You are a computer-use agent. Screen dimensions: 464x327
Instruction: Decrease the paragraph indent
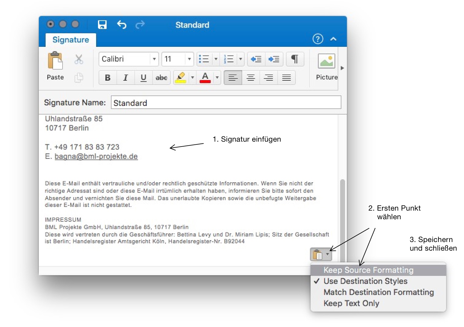(x=256, y=59)
